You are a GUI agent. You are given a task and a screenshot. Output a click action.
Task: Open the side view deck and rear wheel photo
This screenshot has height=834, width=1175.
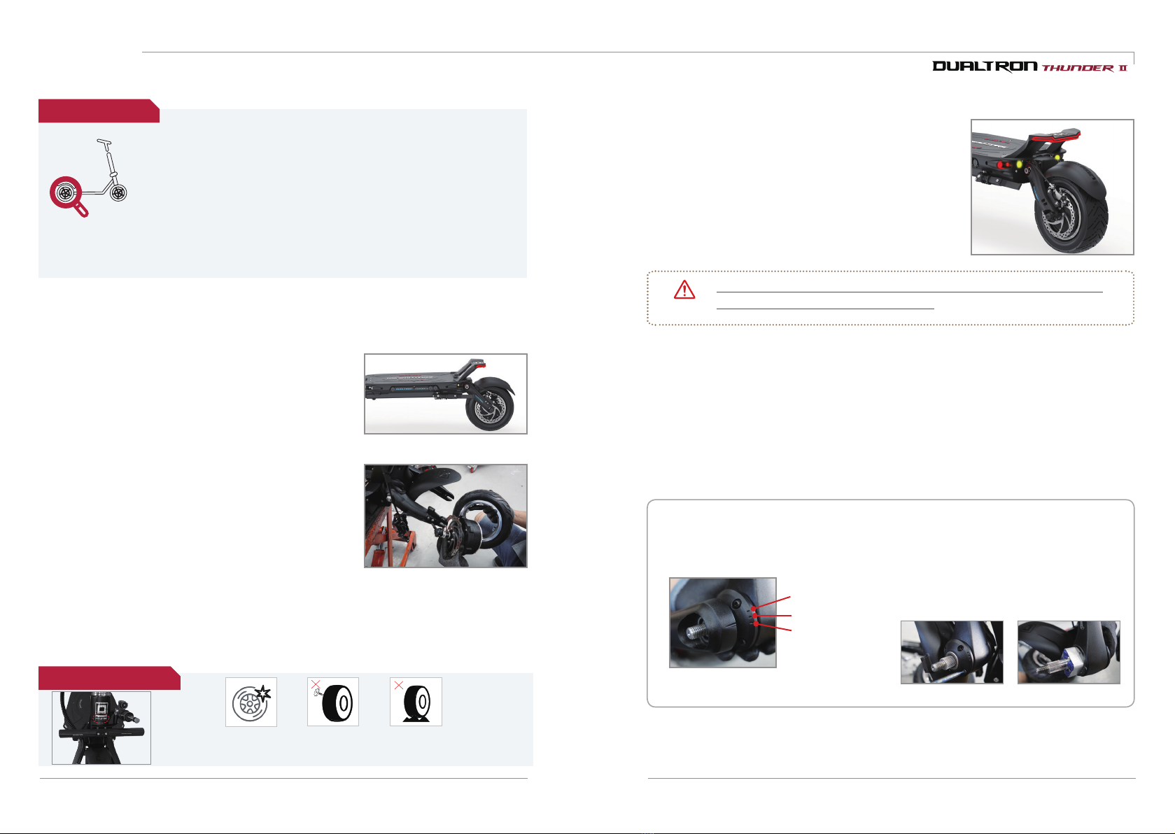(446, 394)
